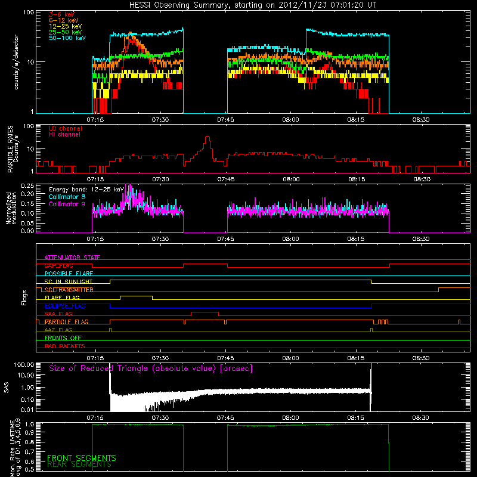Click the HI channel legend label
This screenshot has height=477, width=477.
click(64, 135)
